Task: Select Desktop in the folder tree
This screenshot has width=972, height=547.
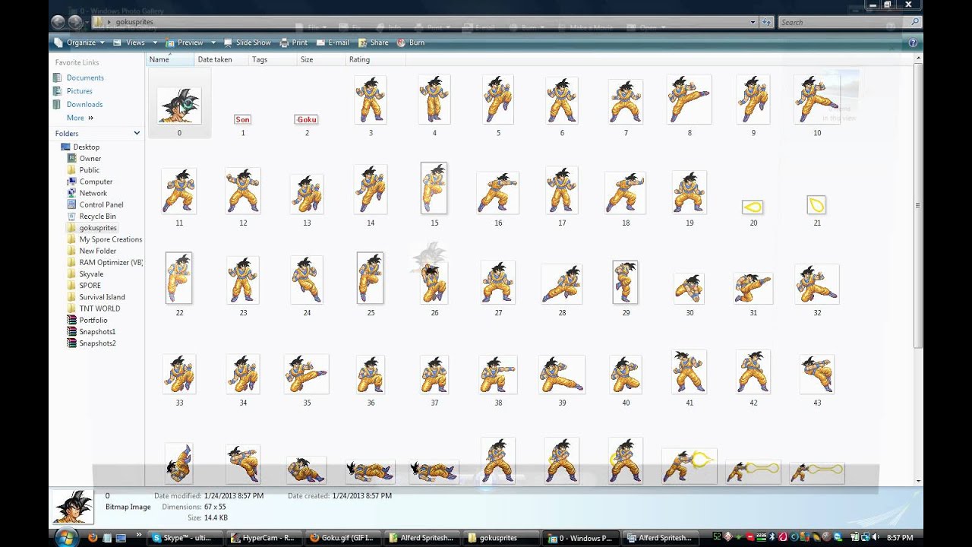Action: coord(80,147)
